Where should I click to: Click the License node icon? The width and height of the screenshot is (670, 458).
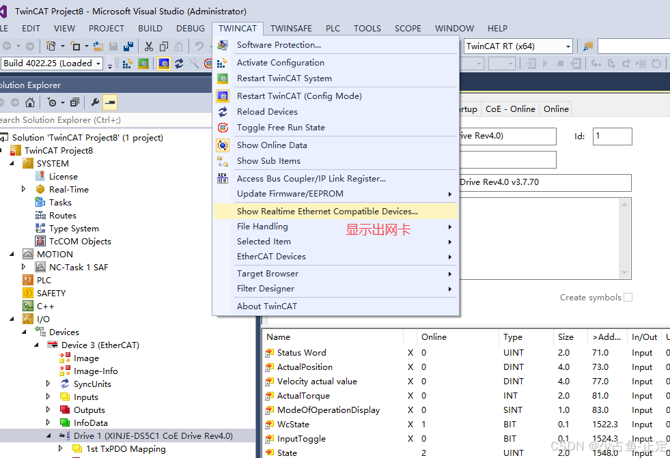click(40, 176)
